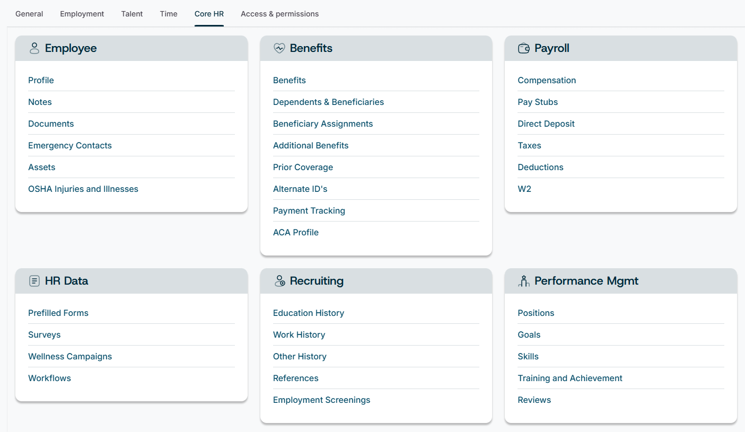The image size is (745, 432).
Task: Click the Payroll wallet icon
Action: coord(523,48)
